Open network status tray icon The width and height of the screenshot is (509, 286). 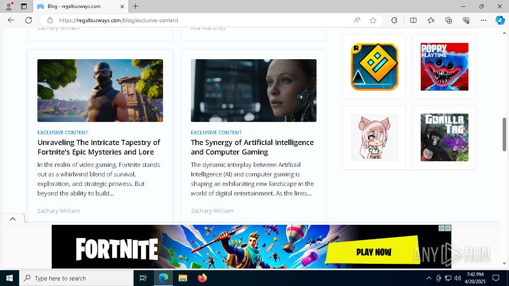click(448, 278)
